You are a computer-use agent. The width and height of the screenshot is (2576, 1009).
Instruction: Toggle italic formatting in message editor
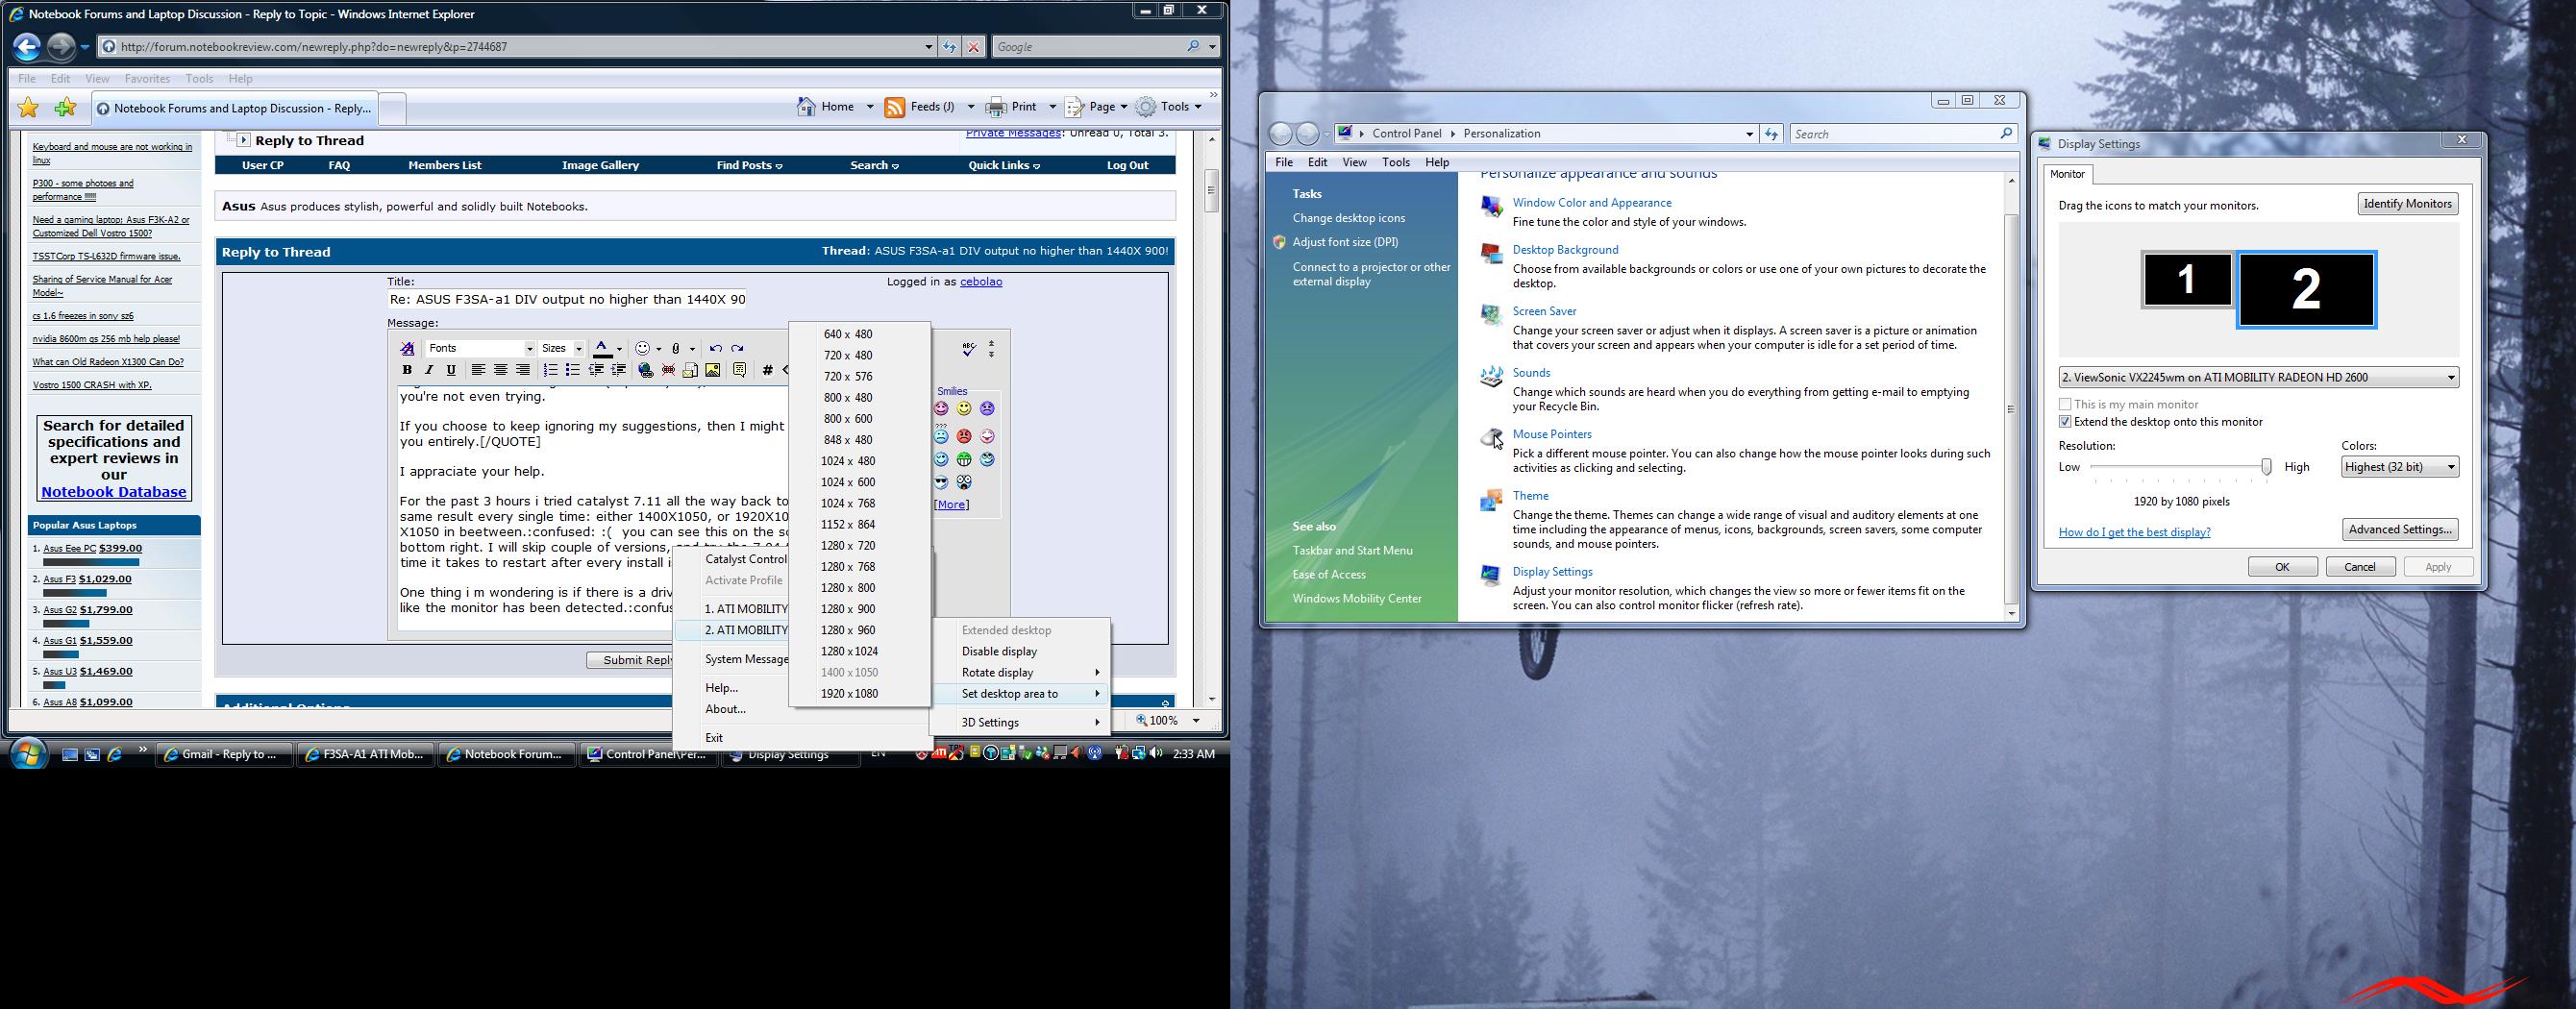pos(429,370)
